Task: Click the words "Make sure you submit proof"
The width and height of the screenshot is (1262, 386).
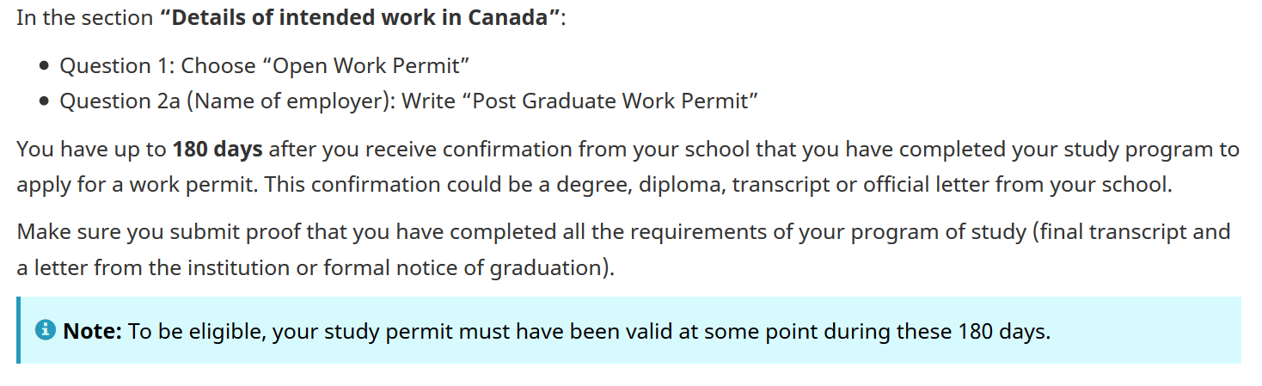Action: pyautogui.click(x=132, y=231)
